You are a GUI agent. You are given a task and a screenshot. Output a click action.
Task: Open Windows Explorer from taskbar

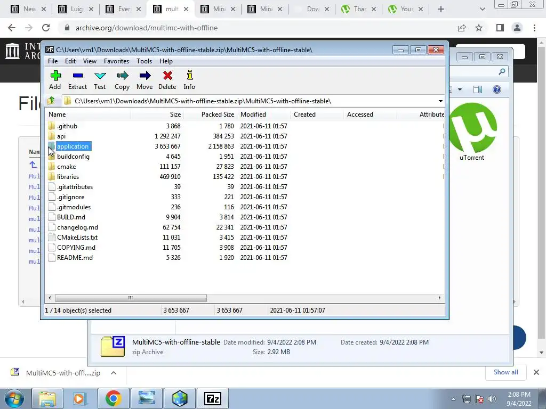[47, 398]
